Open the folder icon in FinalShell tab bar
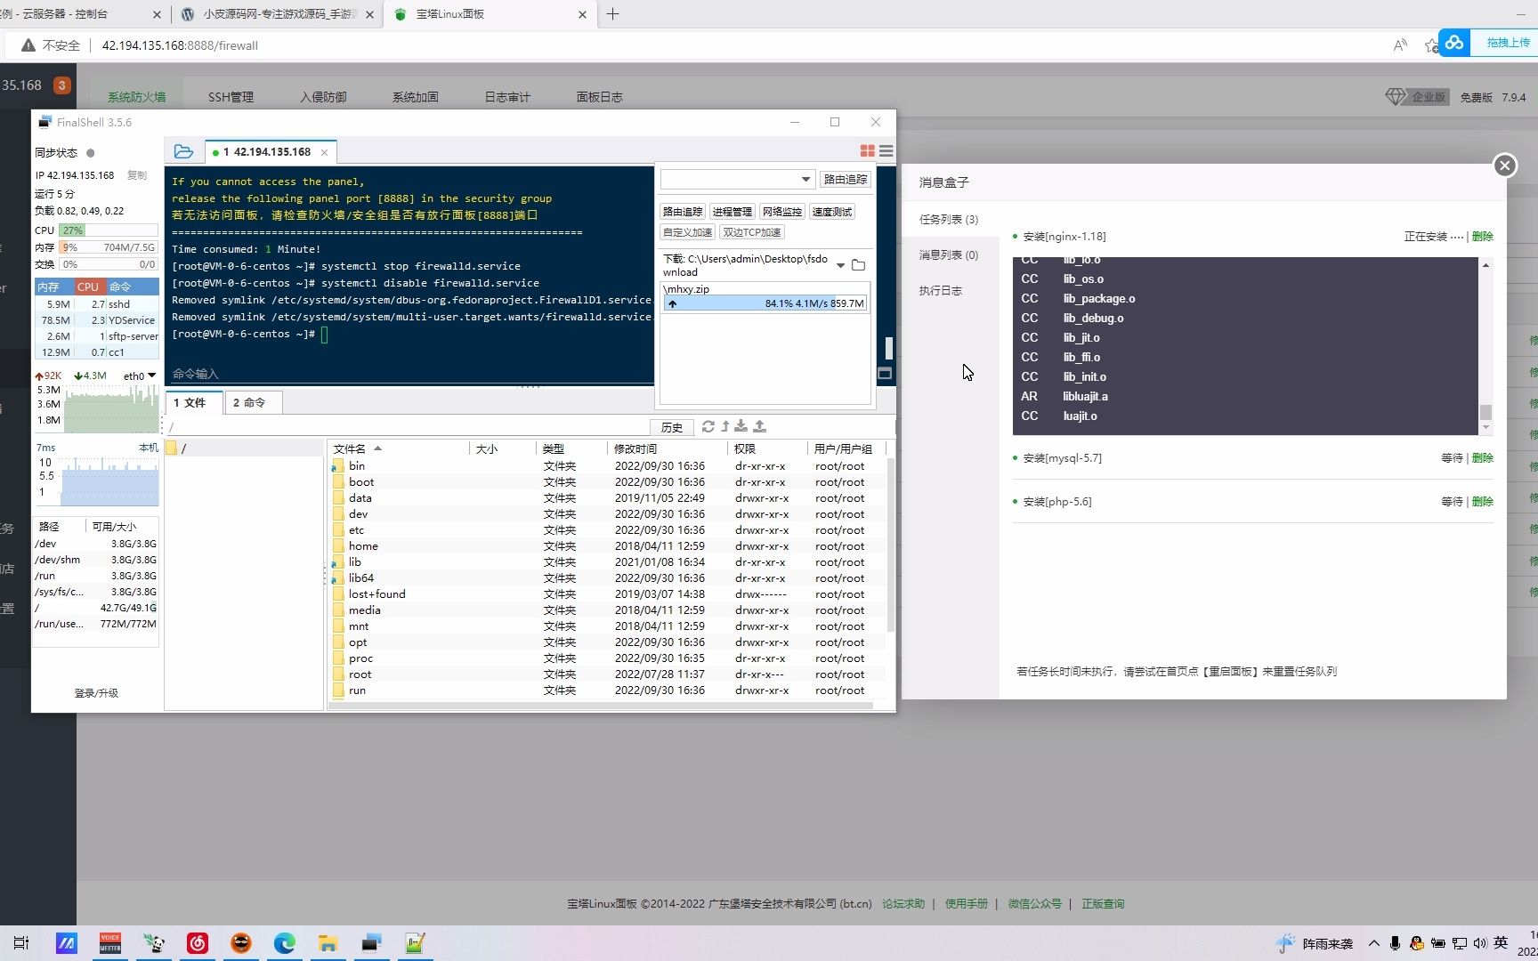 point(183,151)
